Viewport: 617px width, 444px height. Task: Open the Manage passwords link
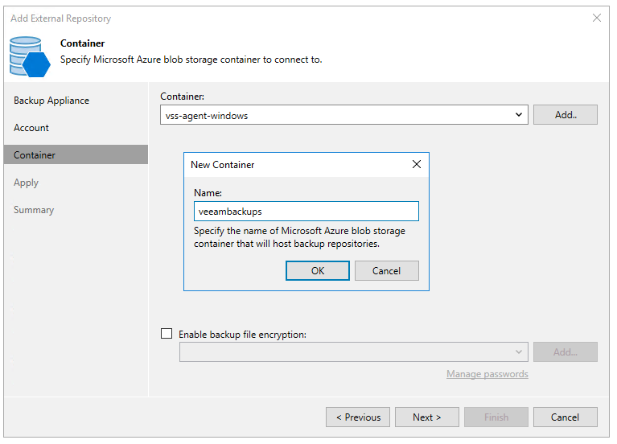click(x=487, y=374)
